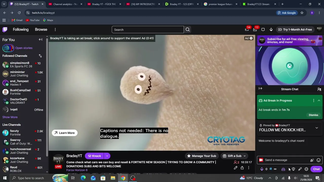The image size is (324, 182).
Task: Open the miniminter followed channel
Action: click(23, 74)
